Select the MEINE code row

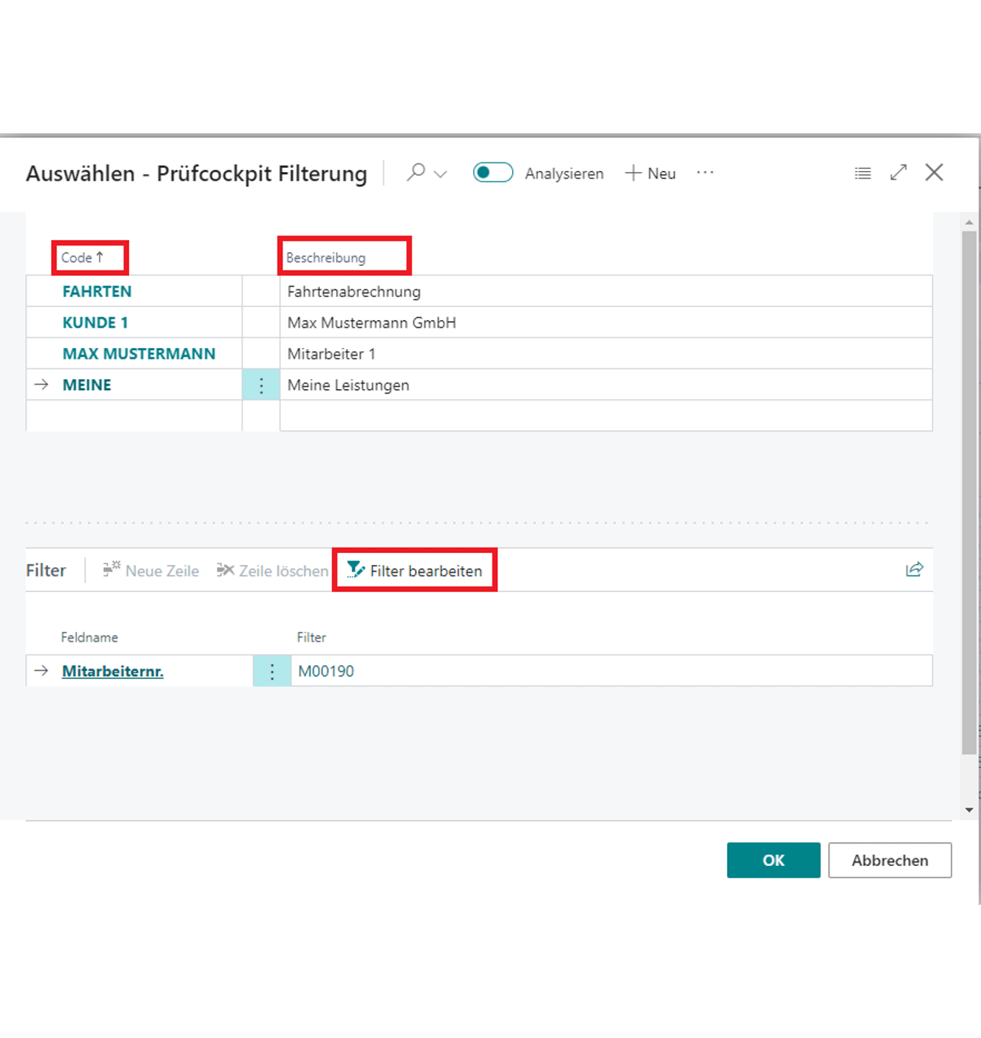coord(87,385)
